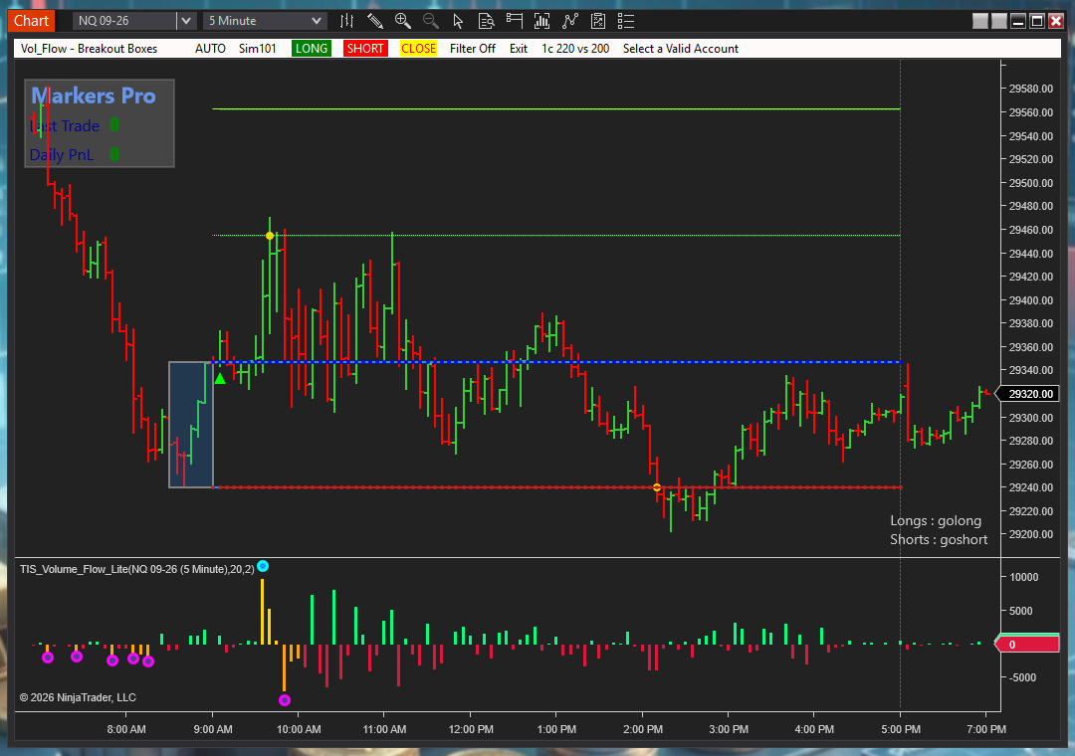Click the orange circle on the red line

tap(657, 487)
